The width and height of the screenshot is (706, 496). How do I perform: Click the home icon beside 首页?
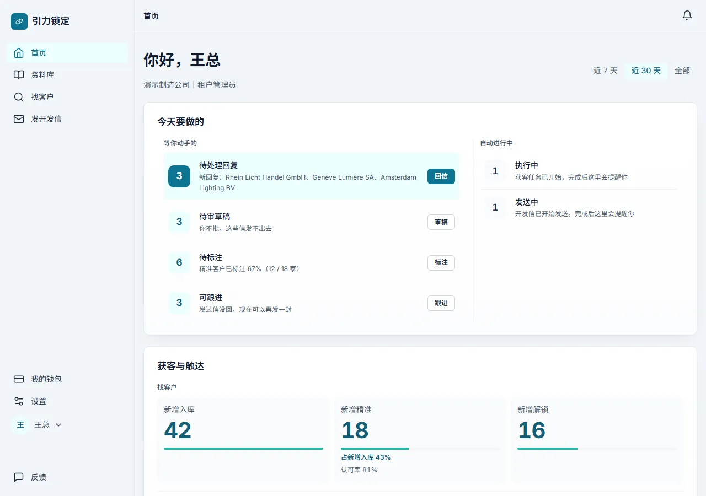point(19,53)
